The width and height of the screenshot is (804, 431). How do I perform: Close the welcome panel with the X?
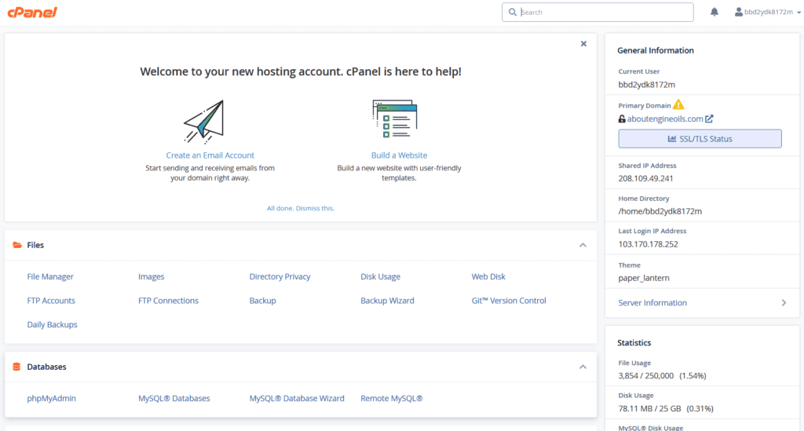point(583,43)
